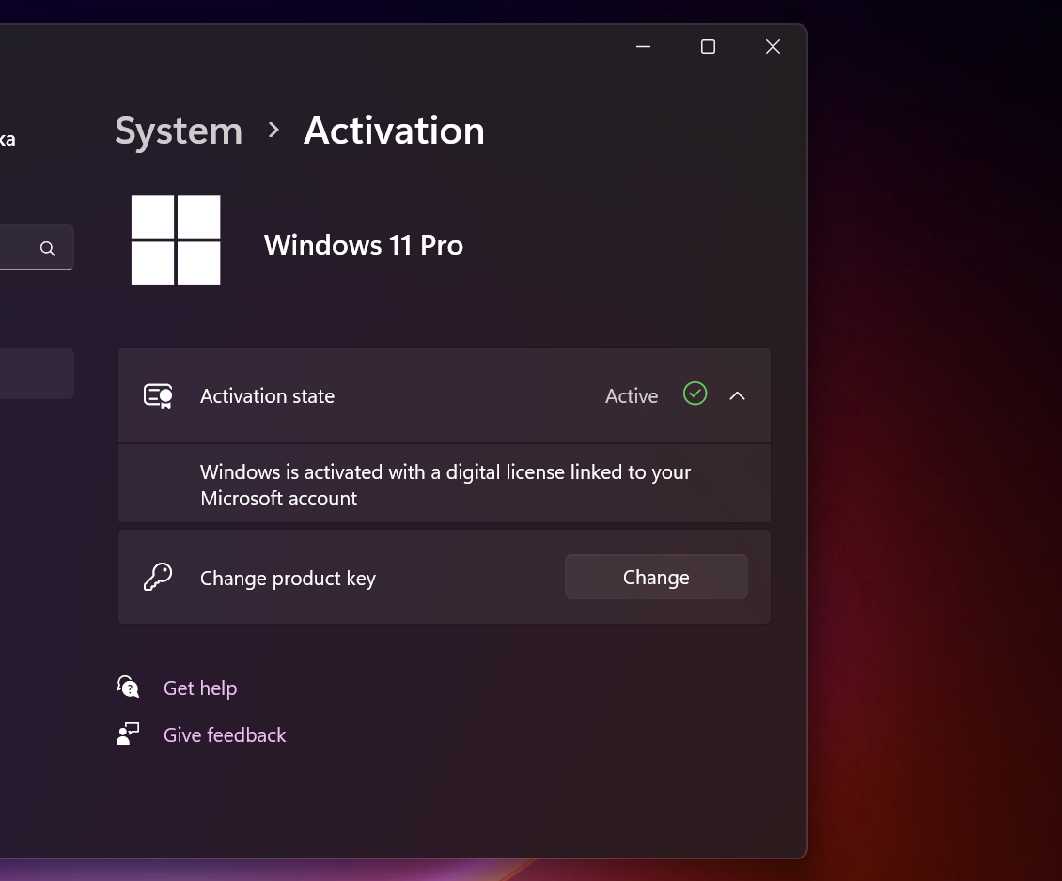Click the Activation state row label
The height and width of the screenshot is (881, 1062).
267,396
